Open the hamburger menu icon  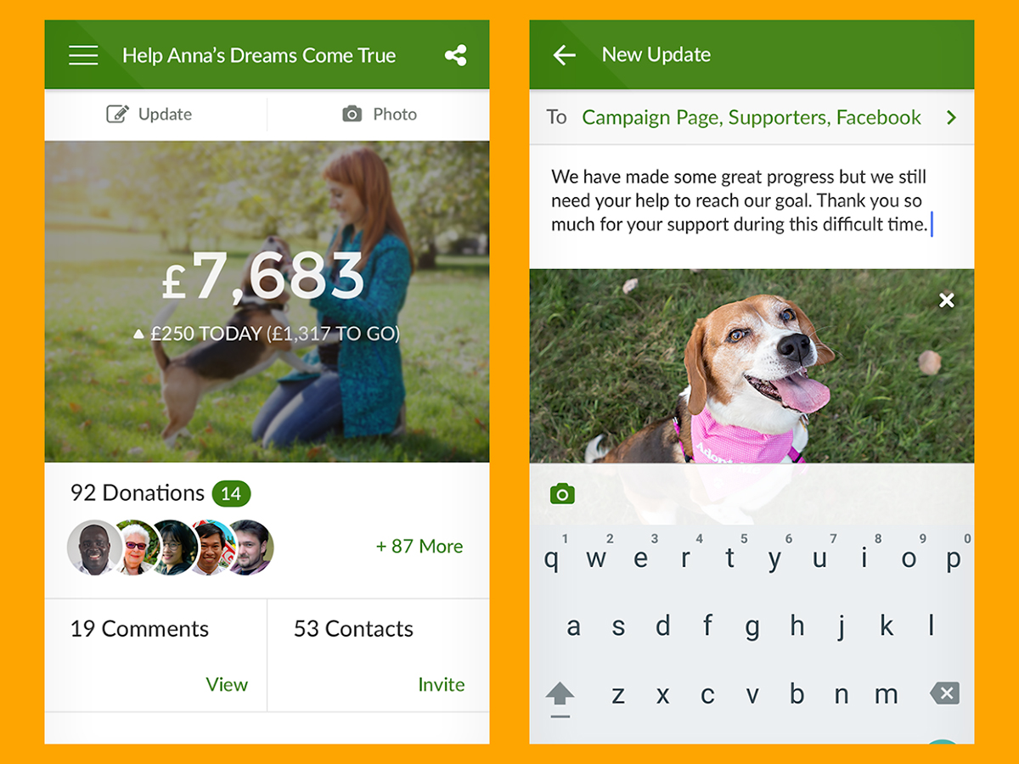click(83, 55)
